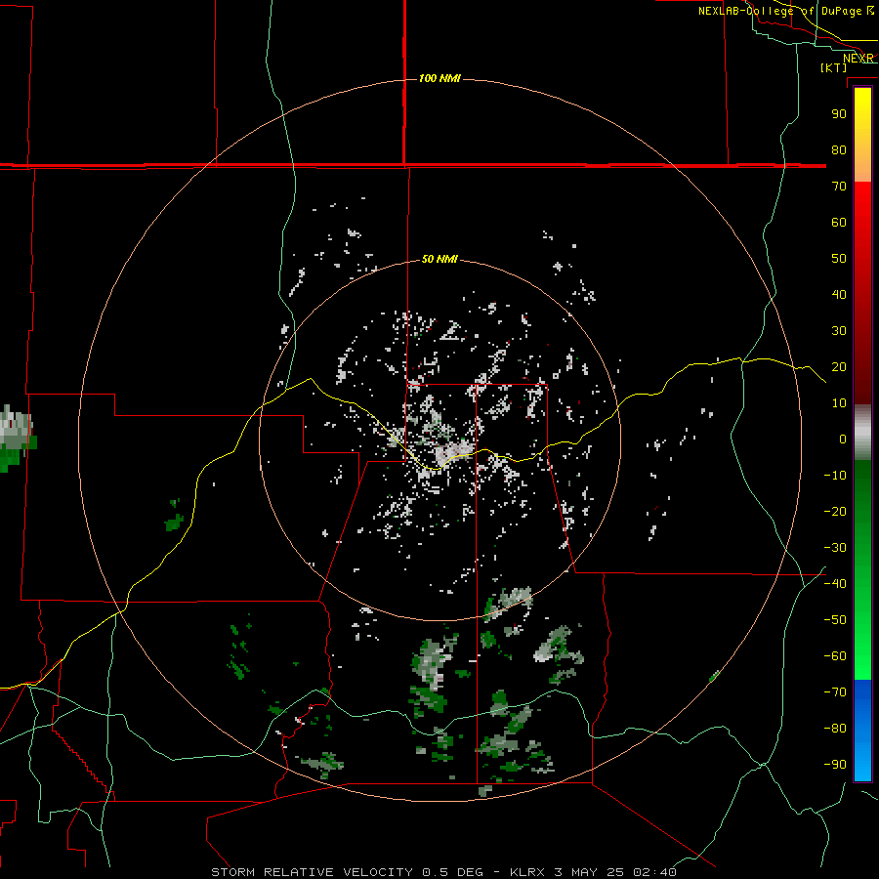This screenshot has height=879, width=879.
Task: Click the positive 70 scale label
Action: point(839,187)
